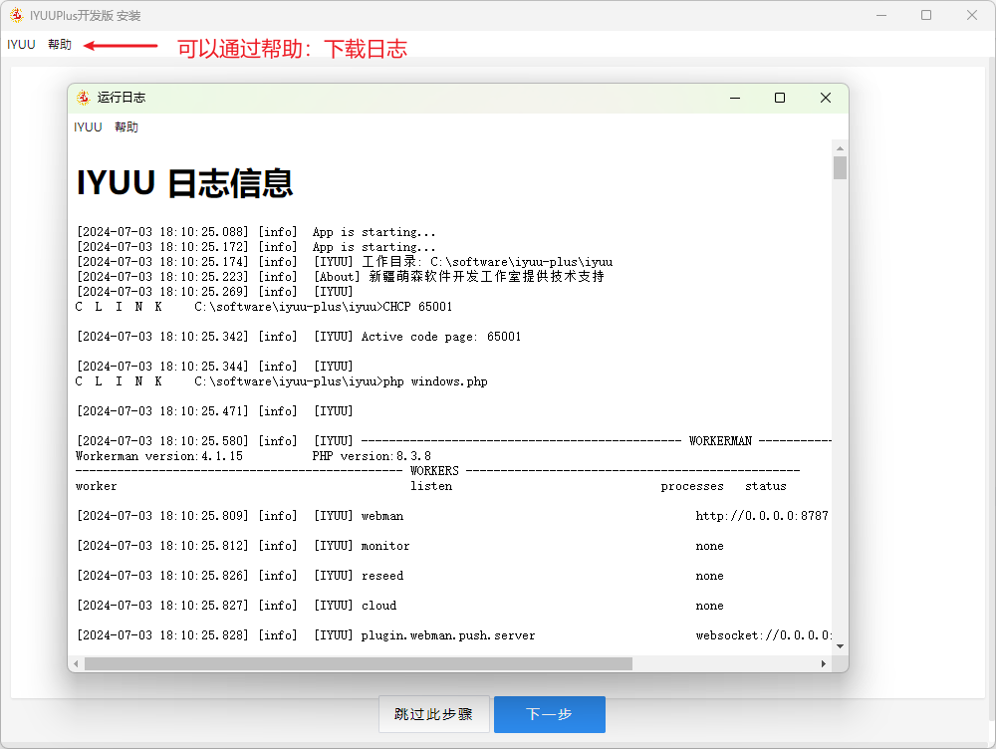
Task: Click the processes column header
Action: point(692,486)
